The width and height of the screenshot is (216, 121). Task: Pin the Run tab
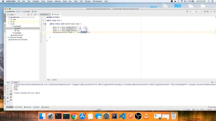(x=7, y=102)
